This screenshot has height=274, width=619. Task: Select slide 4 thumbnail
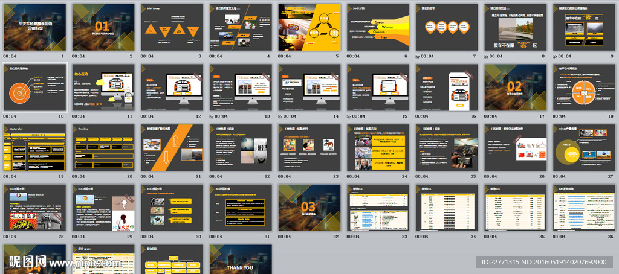click(241, 27)
